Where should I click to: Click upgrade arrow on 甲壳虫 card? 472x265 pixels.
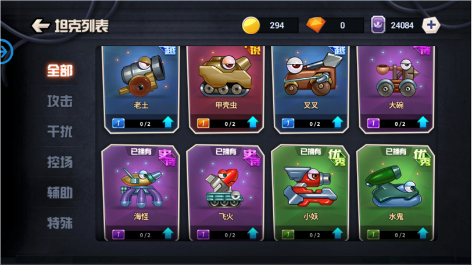coord(253,122)
